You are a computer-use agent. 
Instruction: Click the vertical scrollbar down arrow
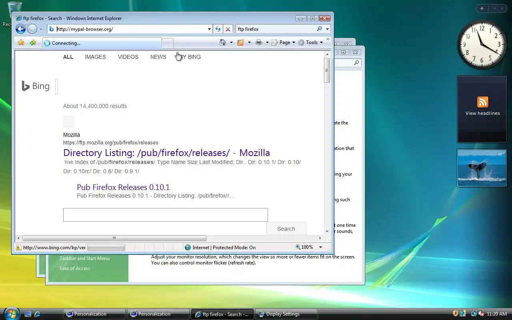[327, 231]
